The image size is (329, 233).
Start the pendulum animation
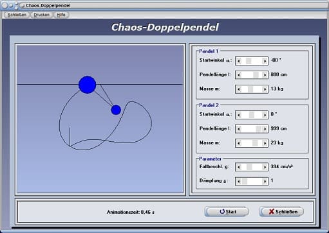click(x=227, y=212)
